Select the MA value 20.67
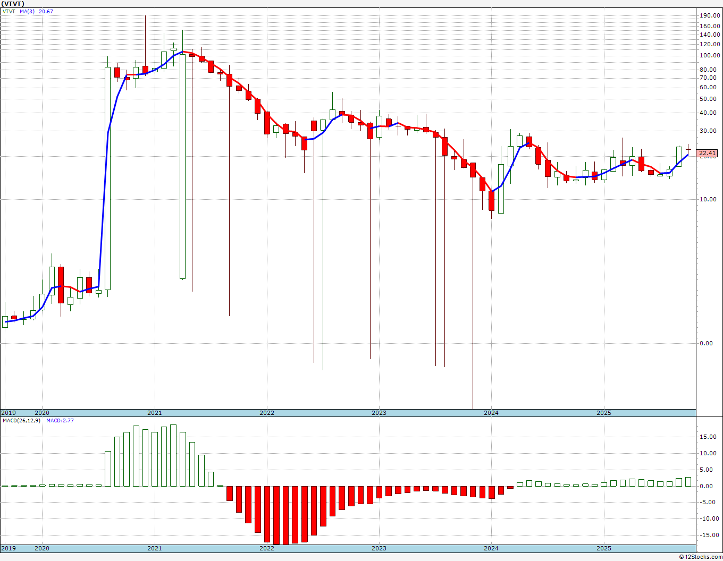Screen dimensions: 723x561 click(x=46, y=11)
